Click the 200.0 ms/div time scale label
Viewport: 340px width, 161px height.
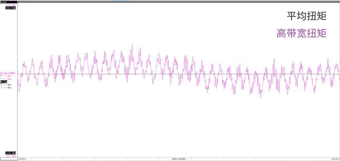point(179,159)
